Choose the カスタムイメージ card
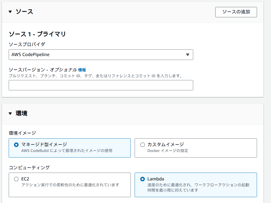Viewport: 271px width, 203px height. pos(196,148)
